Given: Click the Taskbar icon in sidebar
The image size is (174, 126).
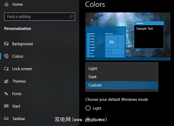Looking at the screenshot, I should pyautogui.click(x=6, y=119).
